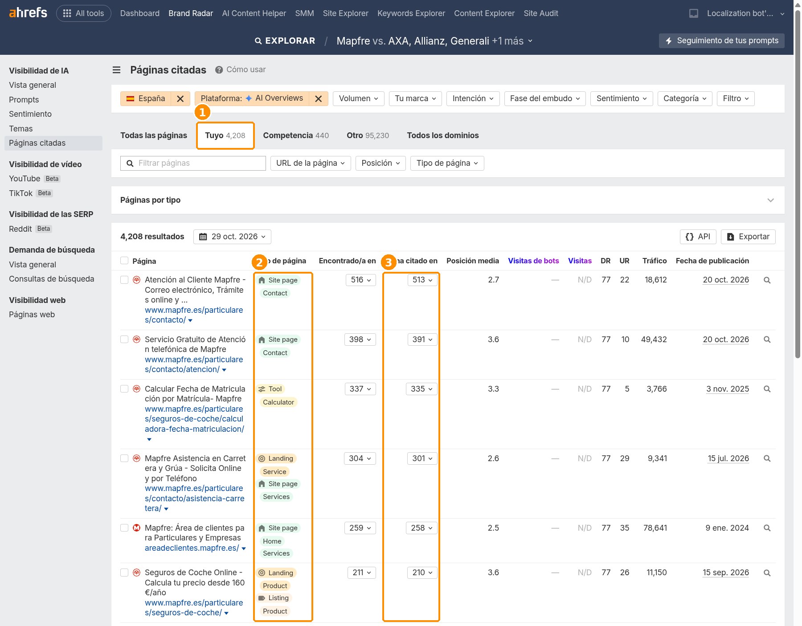Open the 29 oct. 2026 date dropdown

pyautogui.click(x=232, y=237)
